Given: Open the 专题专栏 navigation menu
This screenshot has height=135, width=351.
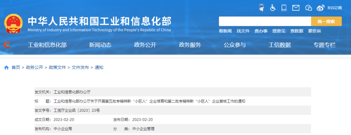Looking at the screenshot, I should (x=324, y=45).
